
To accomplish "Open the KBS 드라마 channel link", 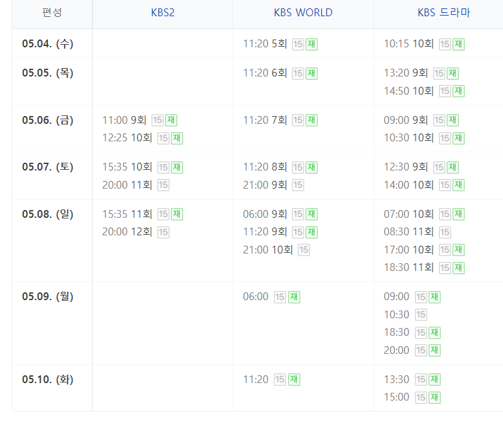I will (443, 12).
